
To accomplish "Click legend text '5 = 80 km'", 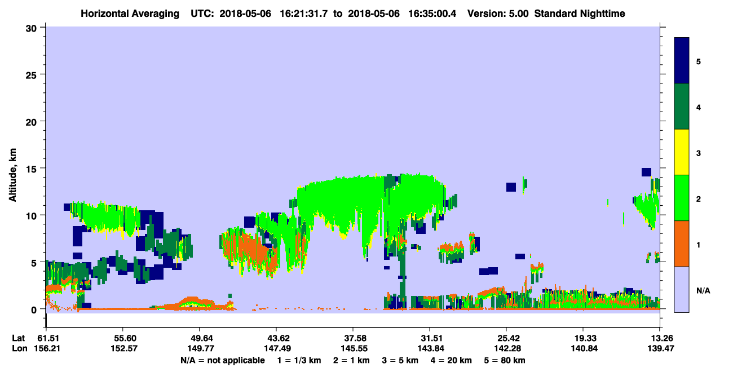I will [x=506, y=360].
